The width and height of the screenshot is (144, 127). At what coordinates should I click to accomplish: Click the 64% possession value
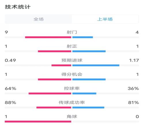pos(10,89)
